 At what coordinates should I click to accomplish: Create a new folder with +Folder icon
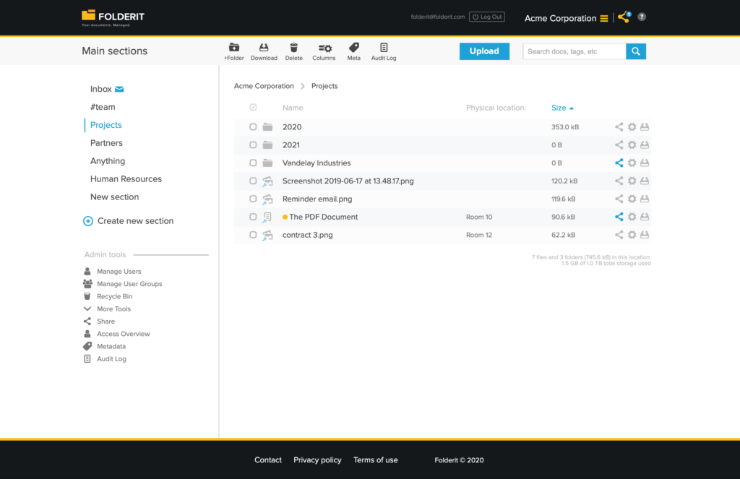pyautogui.click(x=233, y=51)
